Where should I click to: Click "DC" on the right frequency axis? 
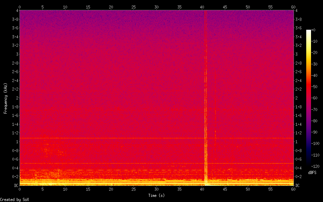(x=297, y=186)
